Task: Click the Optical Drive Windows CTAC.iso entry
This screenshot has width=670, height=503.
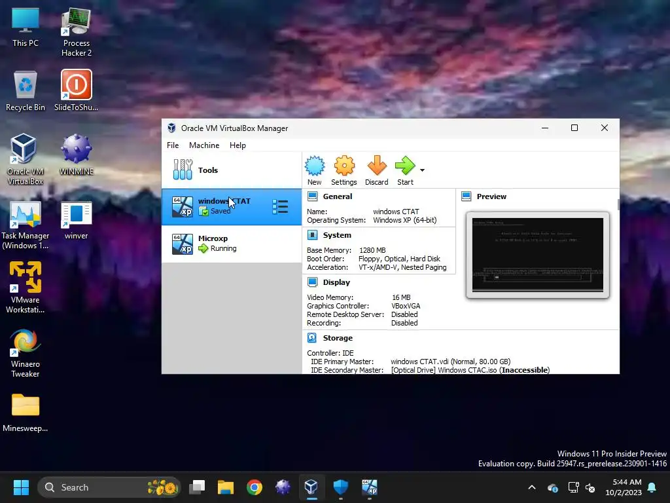Action: click(470, 370)
